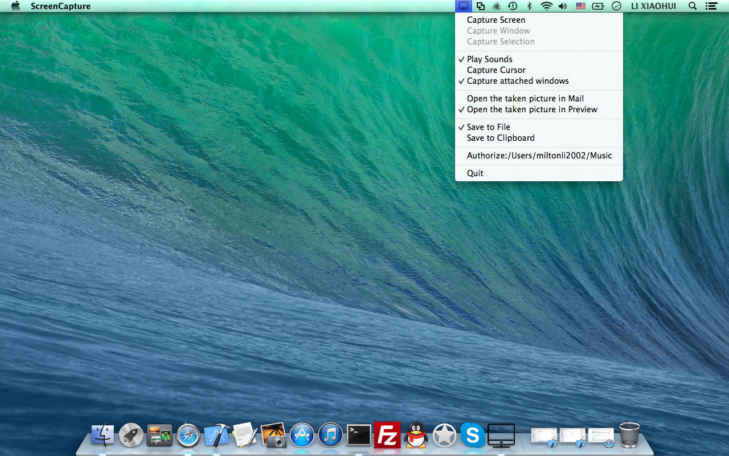The image size is (729, 456).
Task: Open the volume control menu
Action: click(x=563, y=6)
